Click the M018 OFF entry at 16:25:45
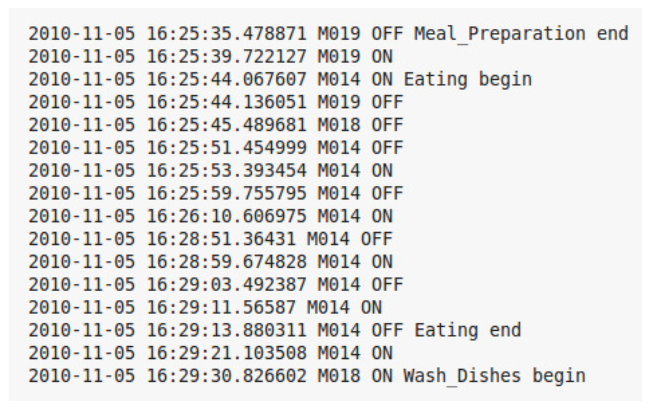Viewport: 651px width, 408px height. [x=360, y=125]
